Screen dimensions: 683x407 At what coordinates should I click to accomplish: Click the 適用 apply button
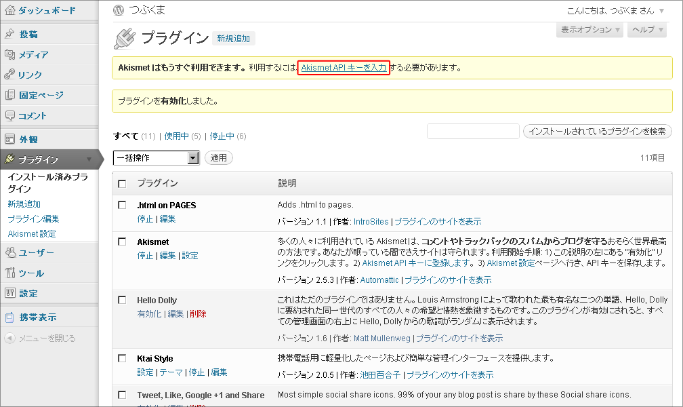[219, 158]
